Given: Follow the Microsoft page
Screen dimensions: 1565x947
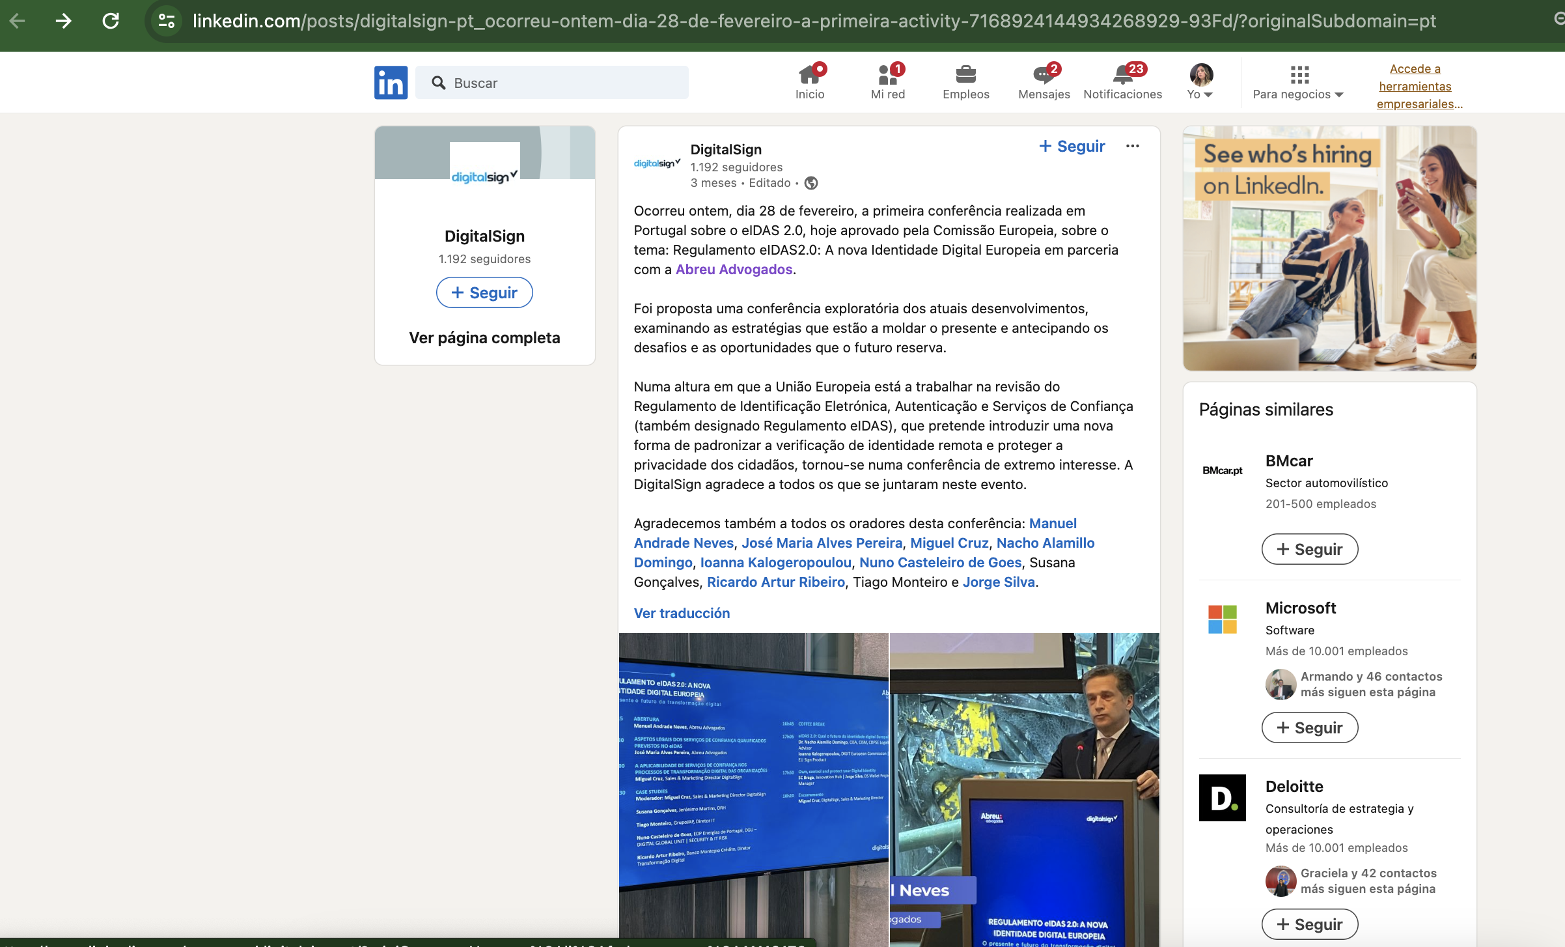Looking at the screenshot, I should 1309,728.
